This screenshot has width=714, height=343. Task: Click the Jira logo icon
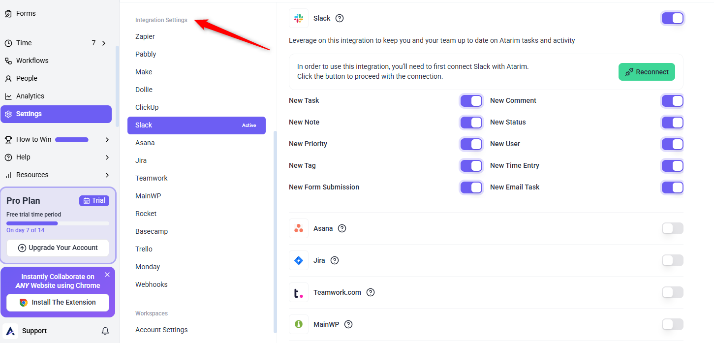click(299, 260)
